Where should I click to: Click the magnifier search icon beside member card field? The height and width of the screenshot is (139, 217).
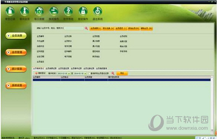(x=86, y=28)
